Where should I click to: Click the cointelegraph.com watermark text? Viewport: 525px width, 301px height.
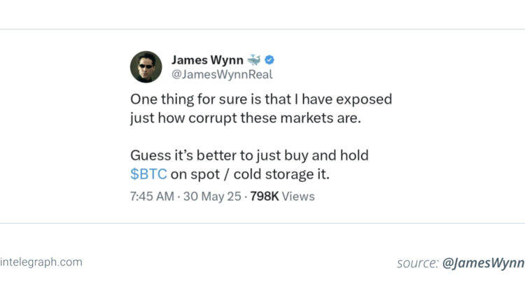coord(41,262)
